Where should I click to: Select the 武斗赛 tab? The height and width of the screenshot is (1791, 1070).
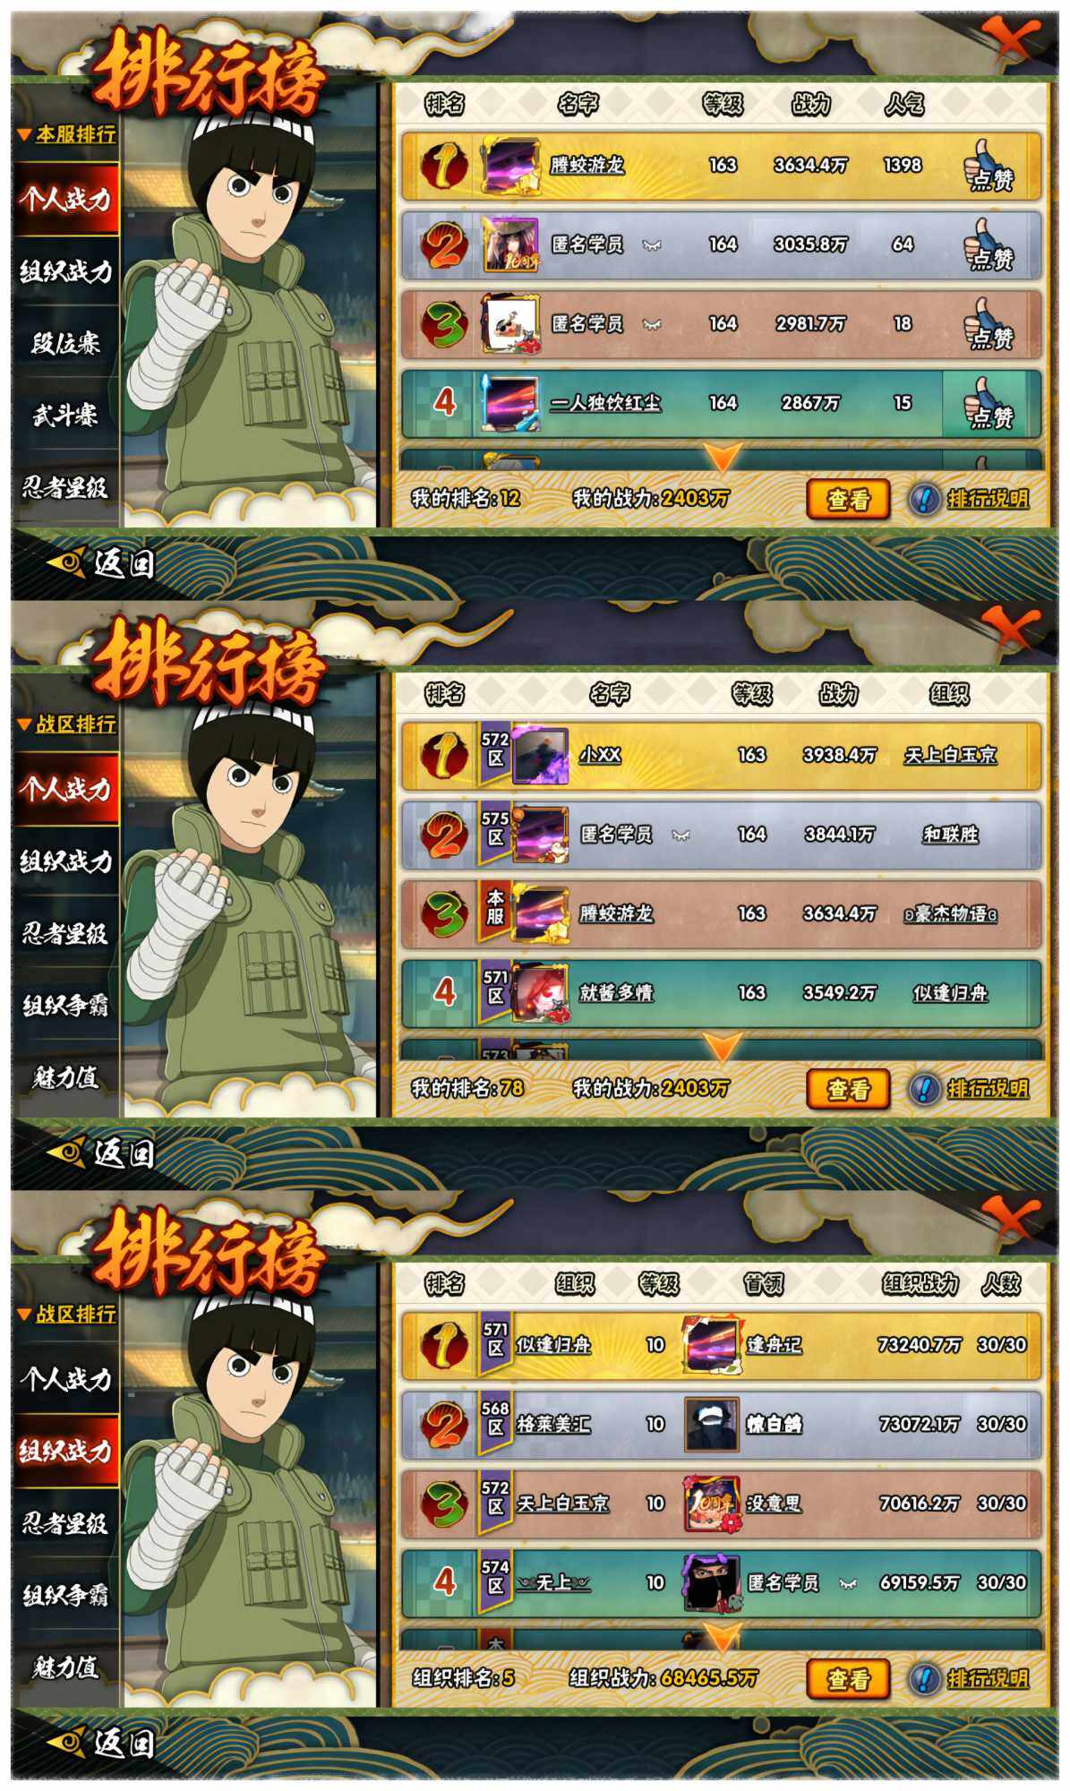[65, 415]
